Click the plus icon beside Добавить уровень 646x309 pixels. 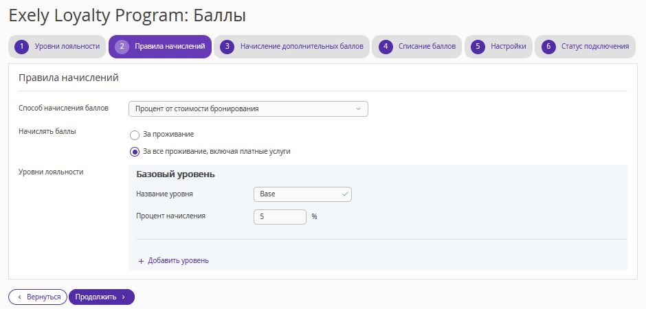[141, 261]
